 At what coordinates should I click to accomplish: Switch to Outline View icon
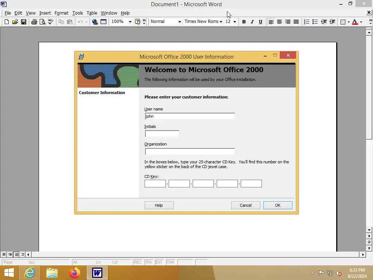pyautogui.click(x=23, y=254)
